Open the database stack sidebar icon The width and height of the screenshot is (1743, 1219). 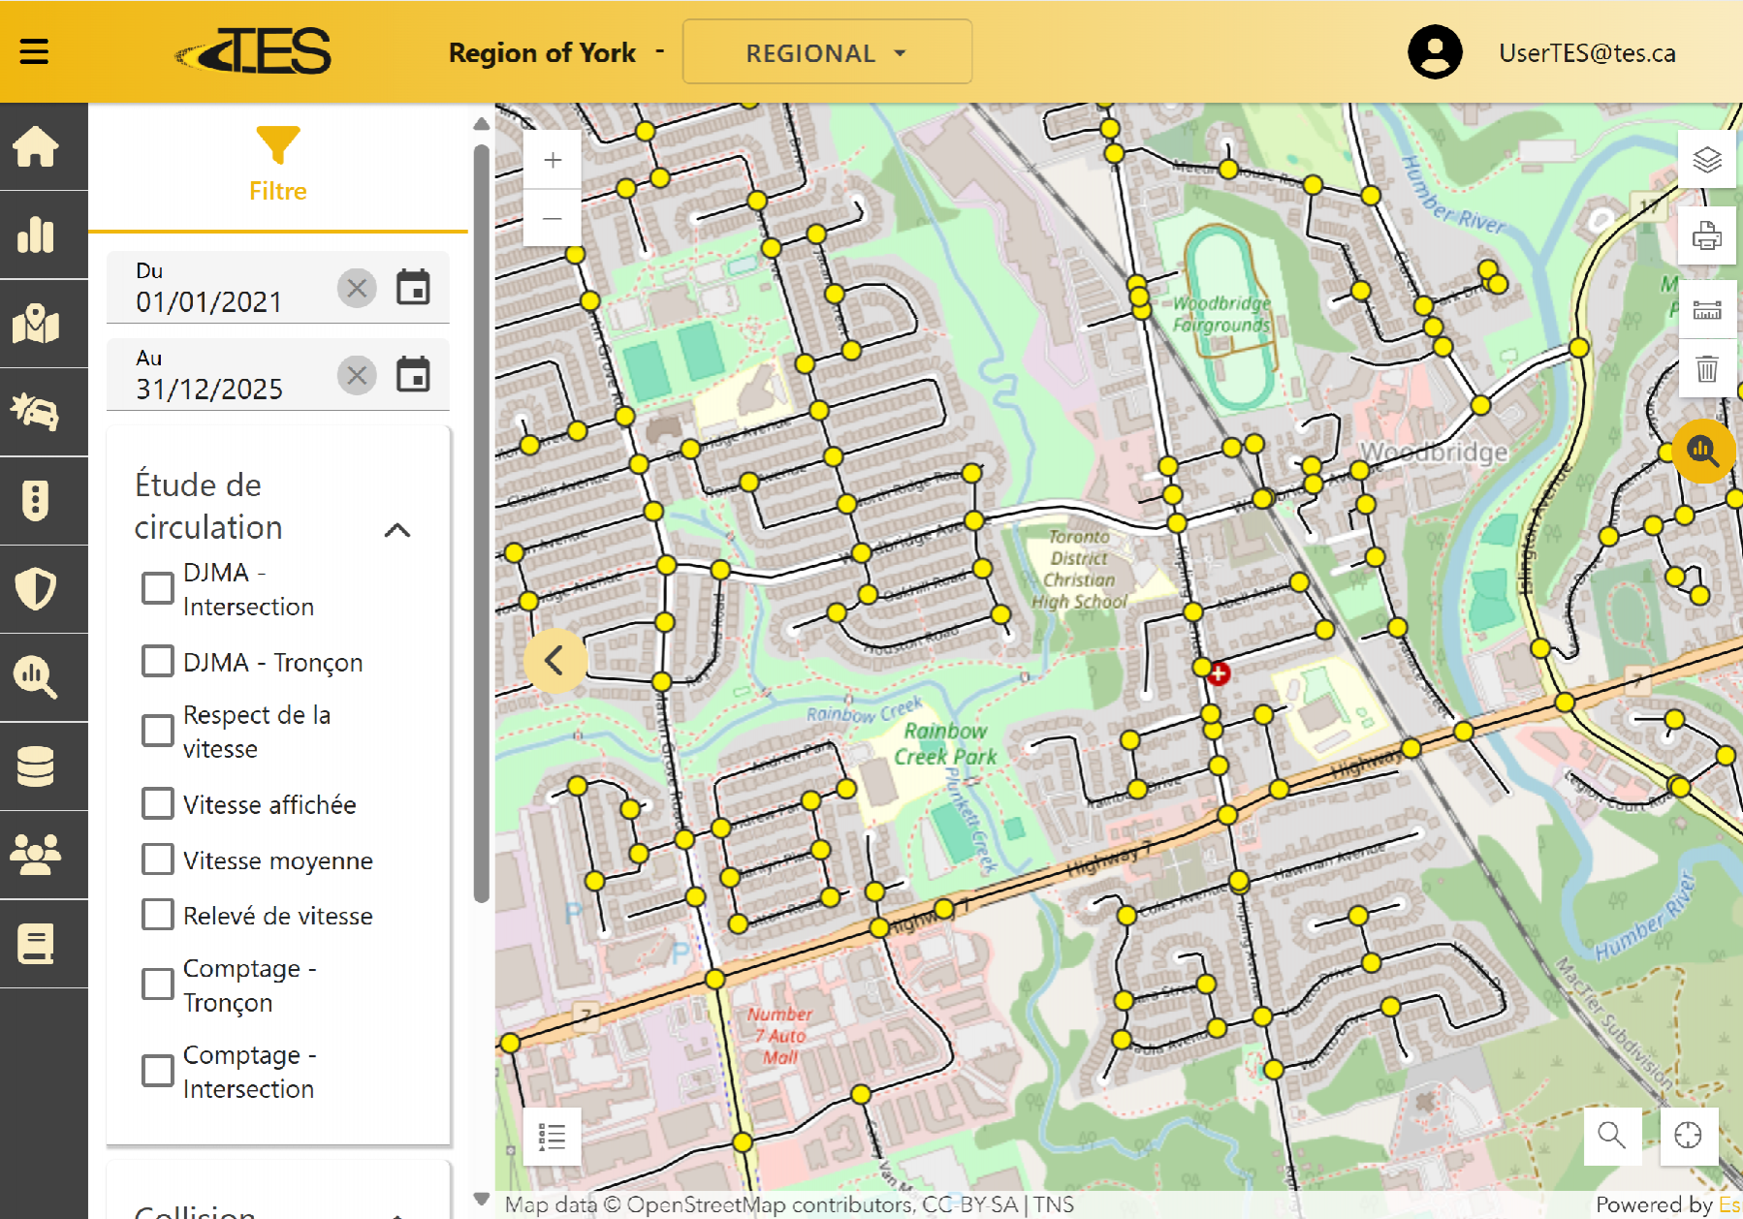click(36, 766)
